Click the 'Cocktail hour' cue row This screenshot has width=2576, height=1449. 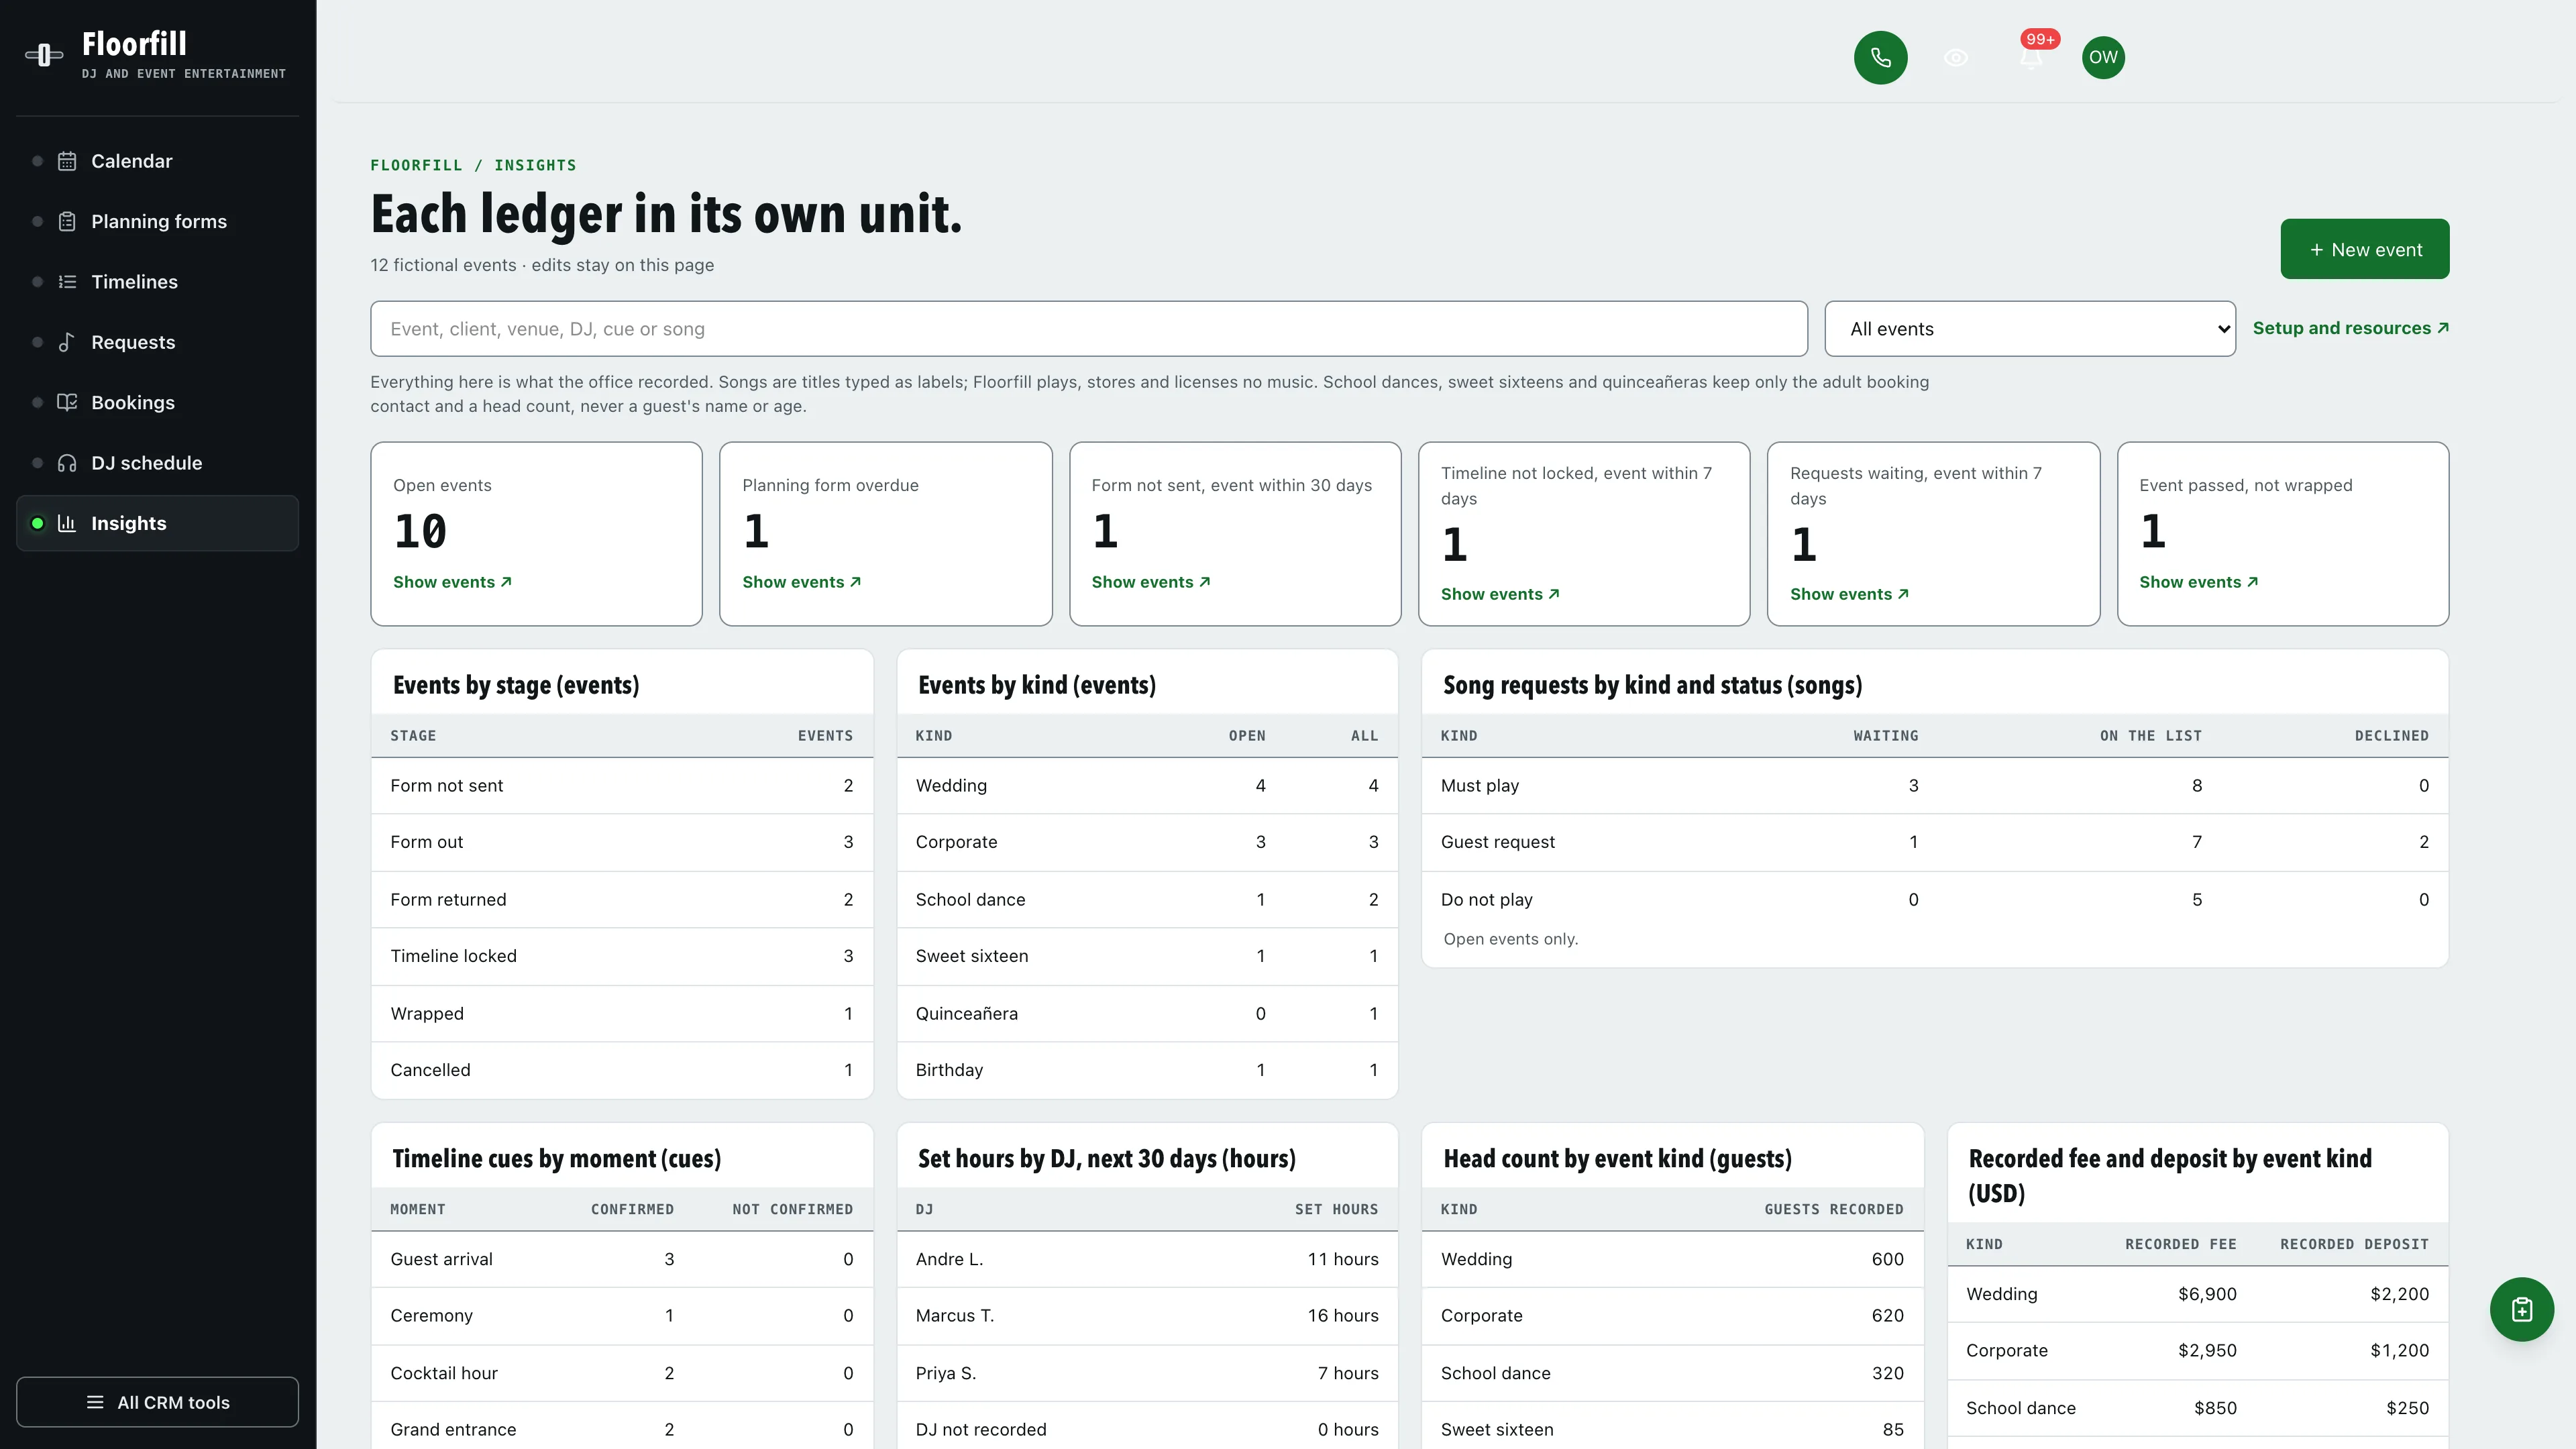click(621, 1373)
